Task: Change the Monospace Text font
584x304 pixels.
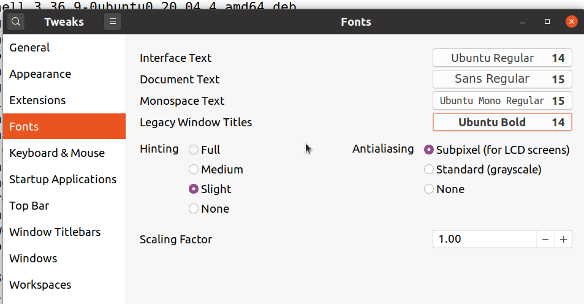Action: 502,101
